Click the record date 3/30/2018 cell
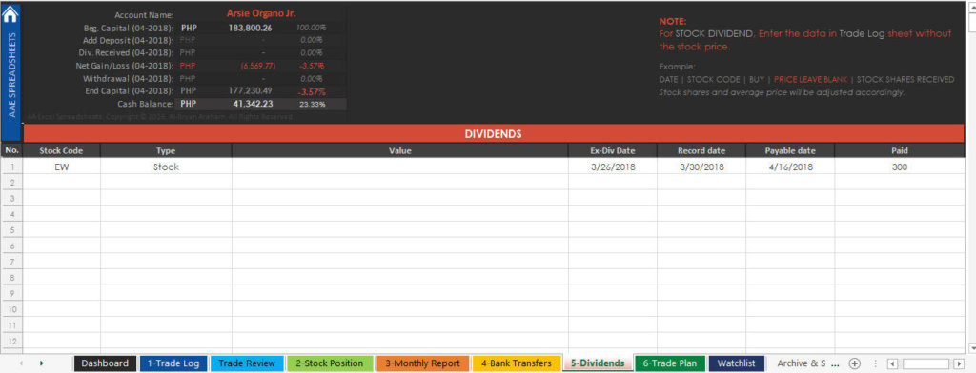Image resolution: width=976 pixels, height=373 pixels. [x=701, y=167]
